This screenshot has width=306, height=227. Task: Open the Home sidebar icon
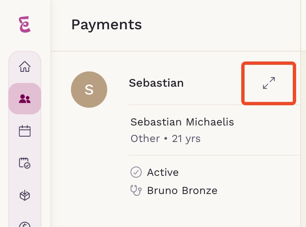[25, 66]
